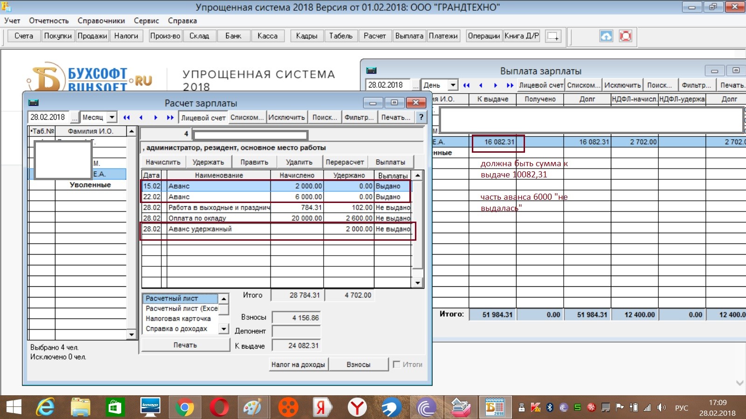Screen dimensions: 746x419
Task: Click the empty Депонент field
Action: [296, 331]
